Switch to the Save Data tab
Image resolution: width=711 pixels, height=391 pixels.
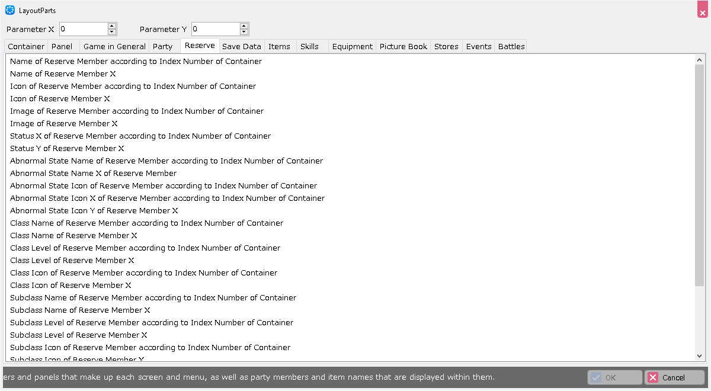tap(241, 46)
